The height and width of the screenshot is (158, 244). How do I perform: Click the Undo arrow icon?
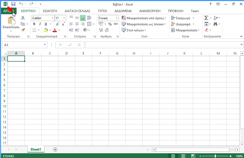[21, 4]
